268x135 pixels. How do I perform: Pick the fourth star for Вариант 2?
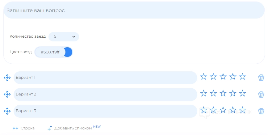(x=233, y=93)
